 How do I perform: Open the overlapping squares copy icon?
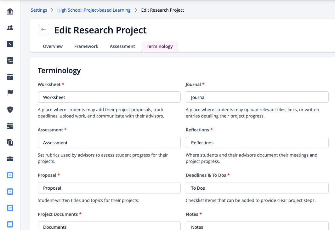10,142
